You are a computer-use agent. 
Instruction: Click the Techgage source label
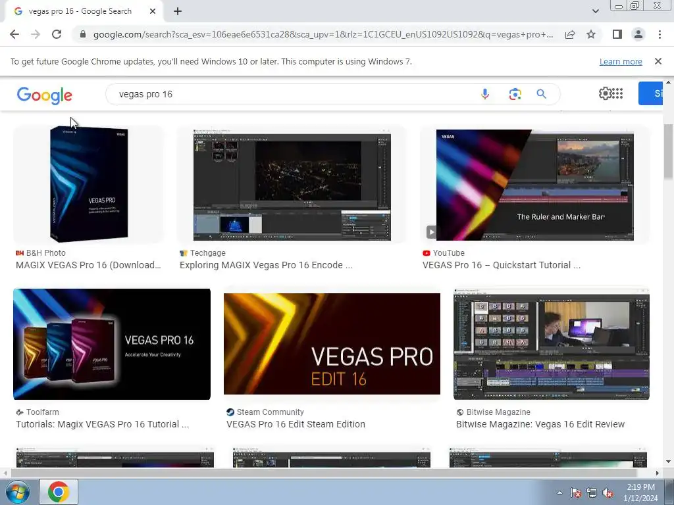click(x=207, y=253)
